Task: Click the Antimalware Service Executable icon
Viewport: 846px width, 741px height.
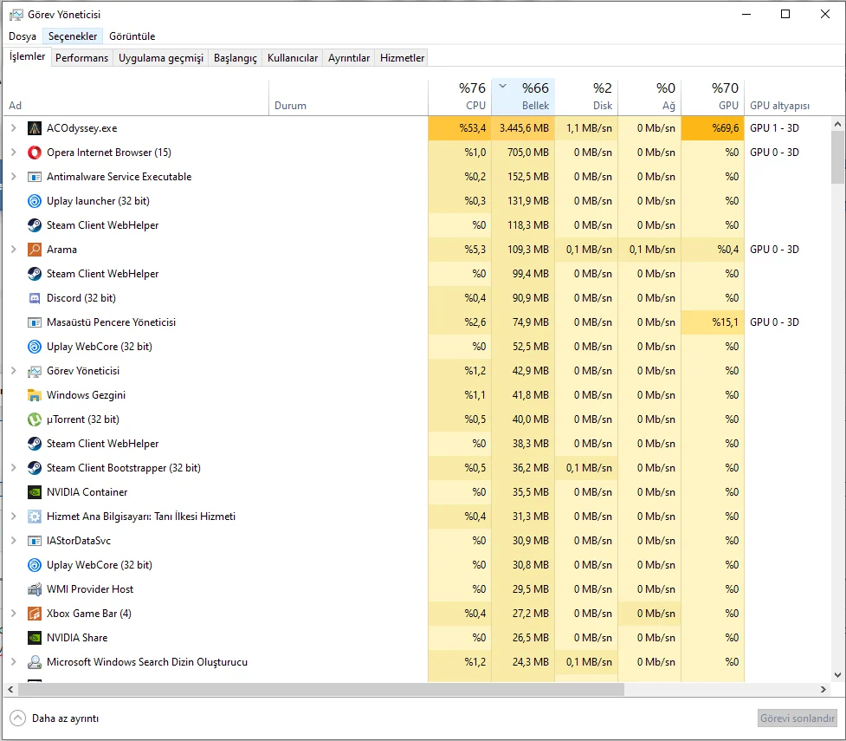Action: click(35, 177)
